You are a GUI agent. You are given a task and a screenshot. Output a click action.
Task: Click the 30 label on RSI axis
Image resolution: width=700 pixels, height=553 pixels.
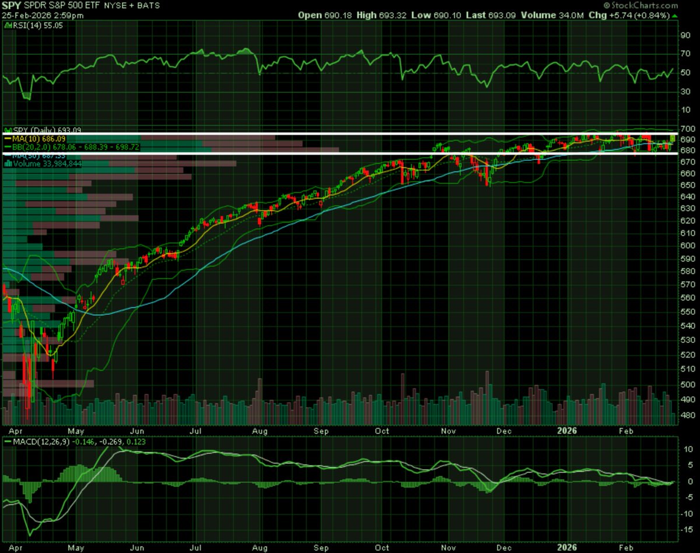point(685,92)
